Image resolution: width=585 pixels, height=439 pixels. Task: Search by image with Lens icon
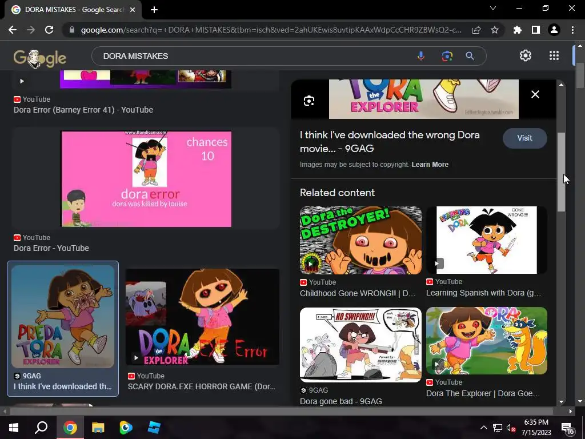click(447, 56)
